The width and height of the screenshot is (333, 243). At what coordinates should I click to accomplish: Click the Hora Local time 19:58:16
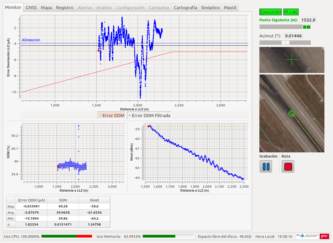pyautogui.click(x=284, y=237)
